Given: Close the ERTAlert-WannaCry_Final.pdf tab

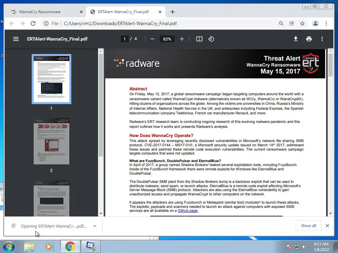Looking at the screenshot, I should tap(160, 12).
